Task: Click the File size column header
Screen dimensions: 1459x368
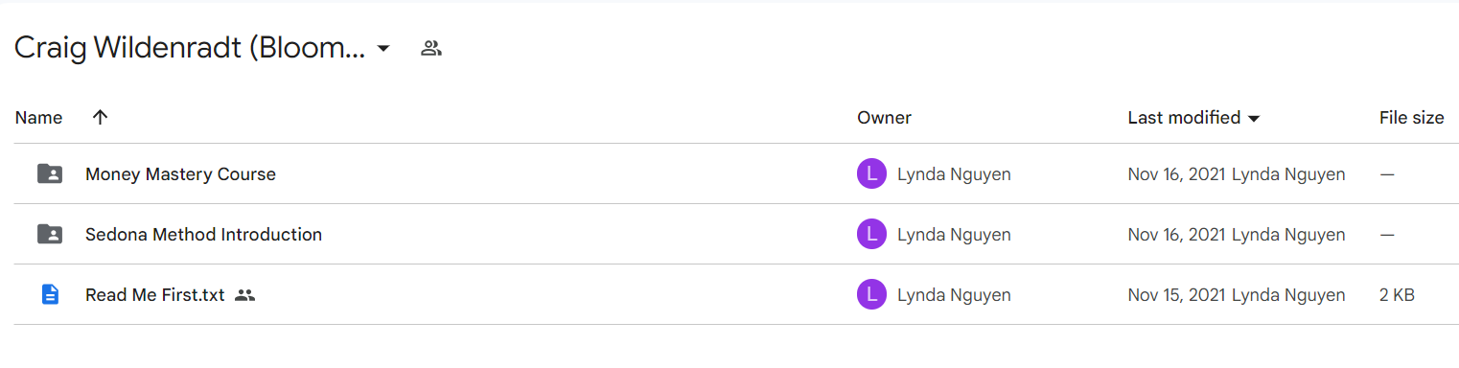Action: coord(1411,118)
